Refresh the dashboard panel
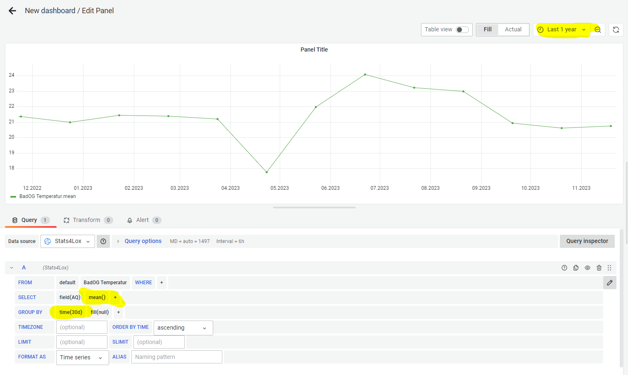 (x=616, y=30)
